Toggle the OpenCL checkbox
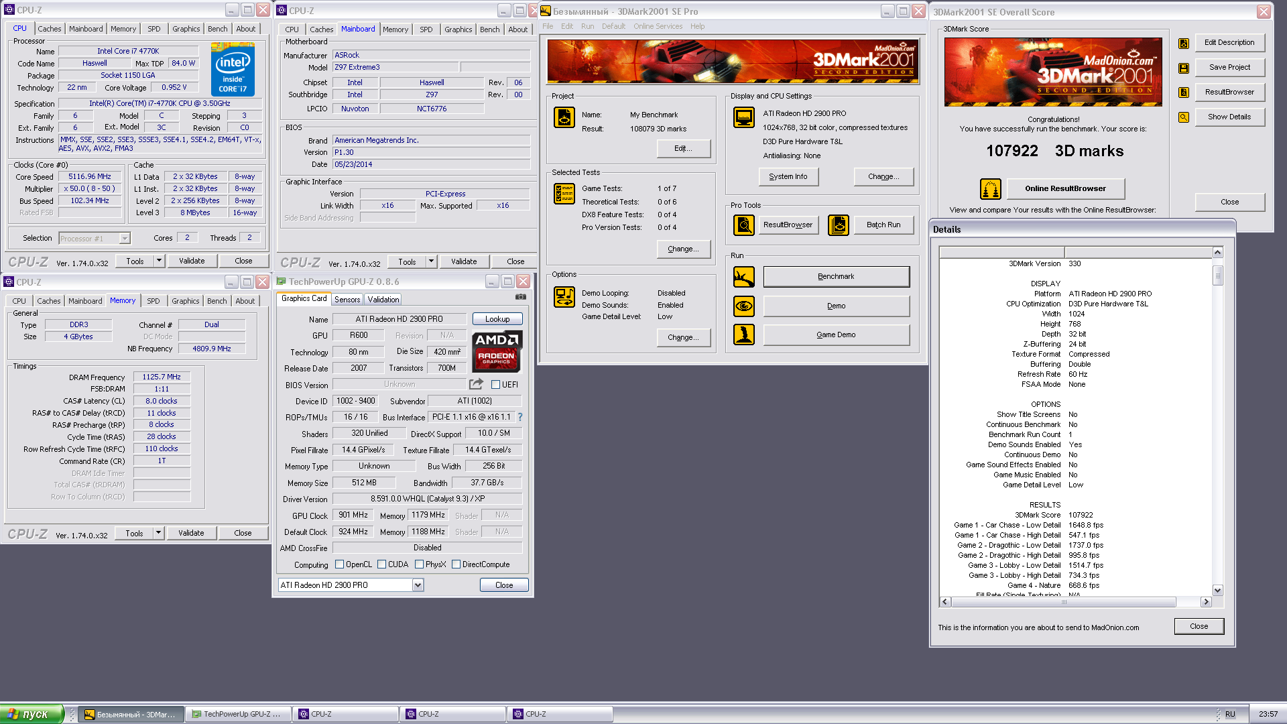 [339, 564]
